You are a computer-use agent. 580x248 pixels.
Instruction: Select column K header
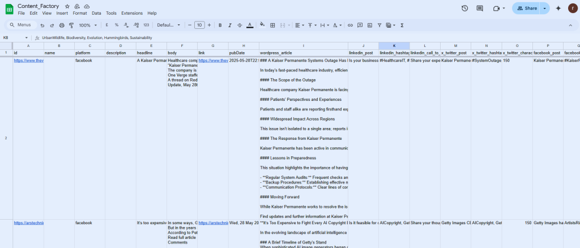pyautogui.click(x=394, y=46)
